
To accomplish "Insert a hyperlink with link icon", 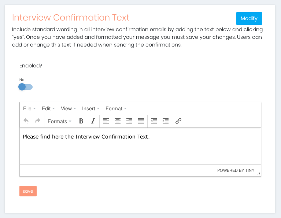I will pos(178,121).
